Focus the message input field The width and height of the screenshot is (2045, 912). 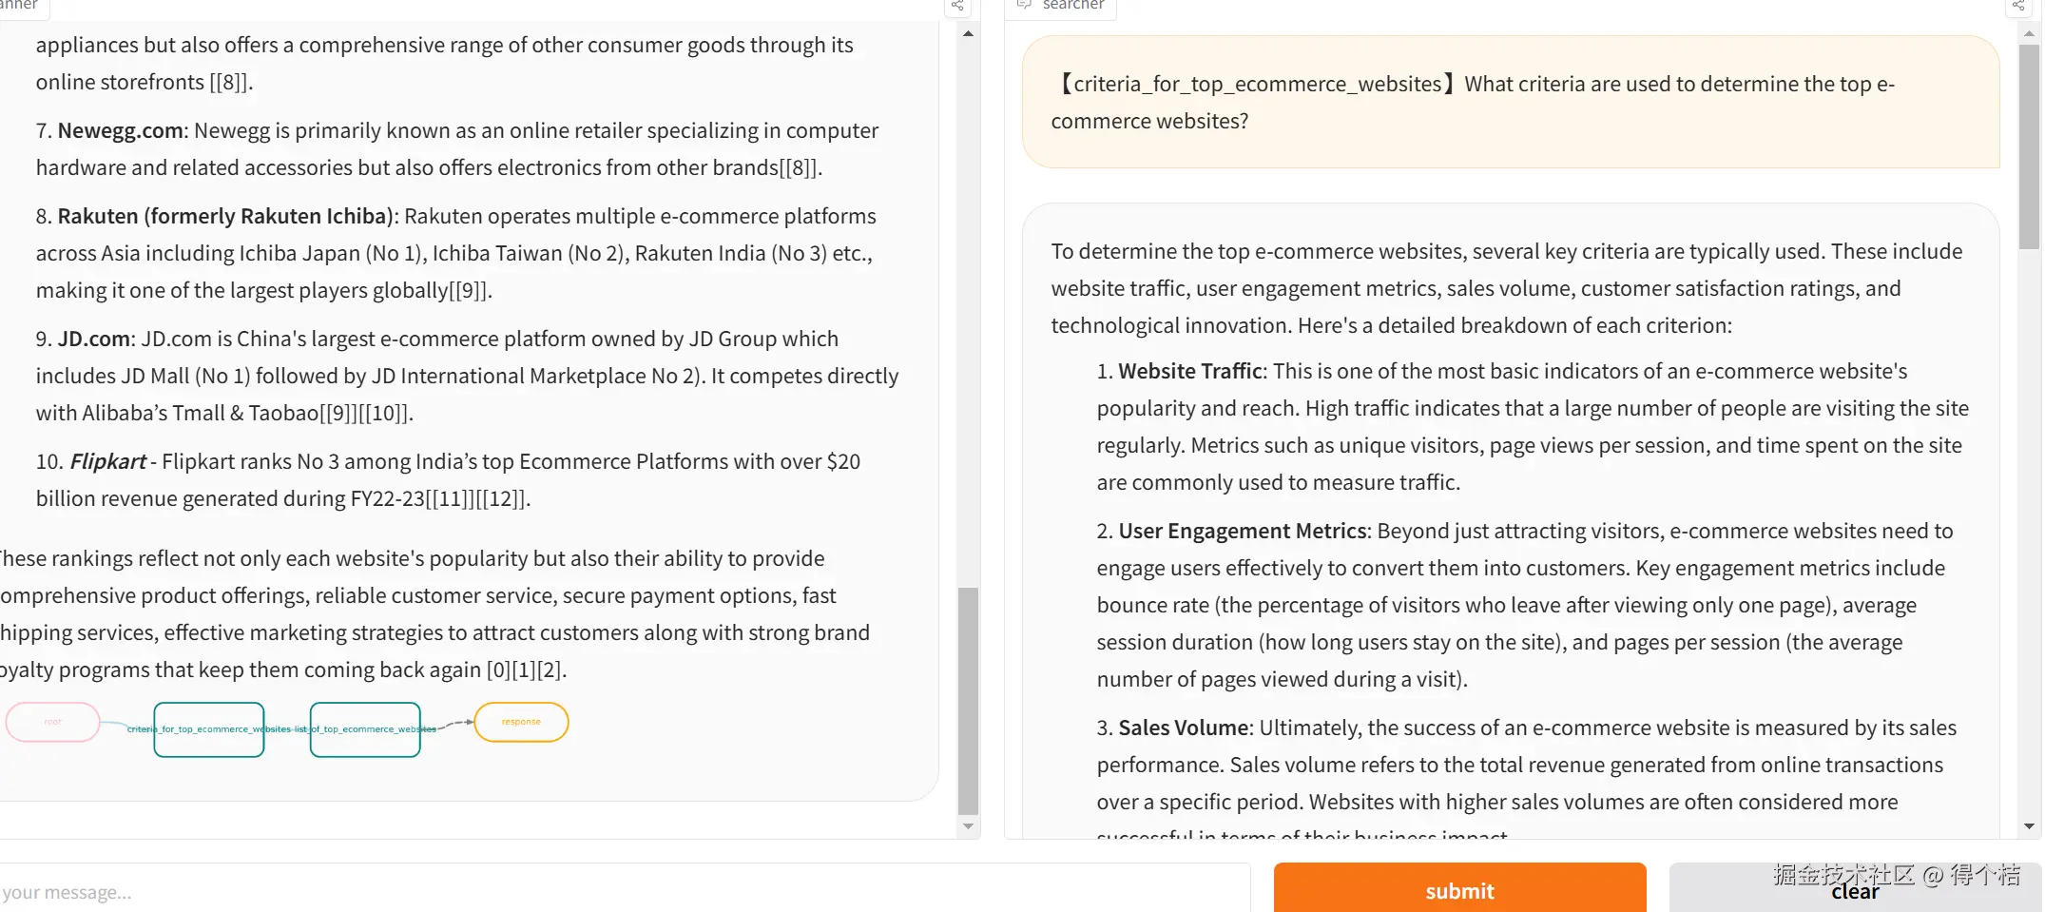tap(618, 891)
